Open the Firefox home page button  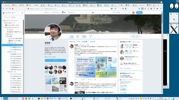tap(13, 9)
